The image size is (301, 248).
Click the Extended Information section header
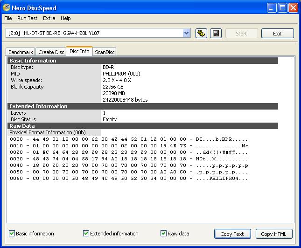point(143,106)
